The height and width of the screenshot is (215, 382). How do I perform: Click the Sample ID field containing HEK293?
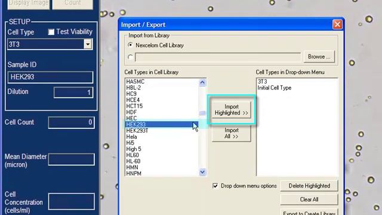point(50,77)
